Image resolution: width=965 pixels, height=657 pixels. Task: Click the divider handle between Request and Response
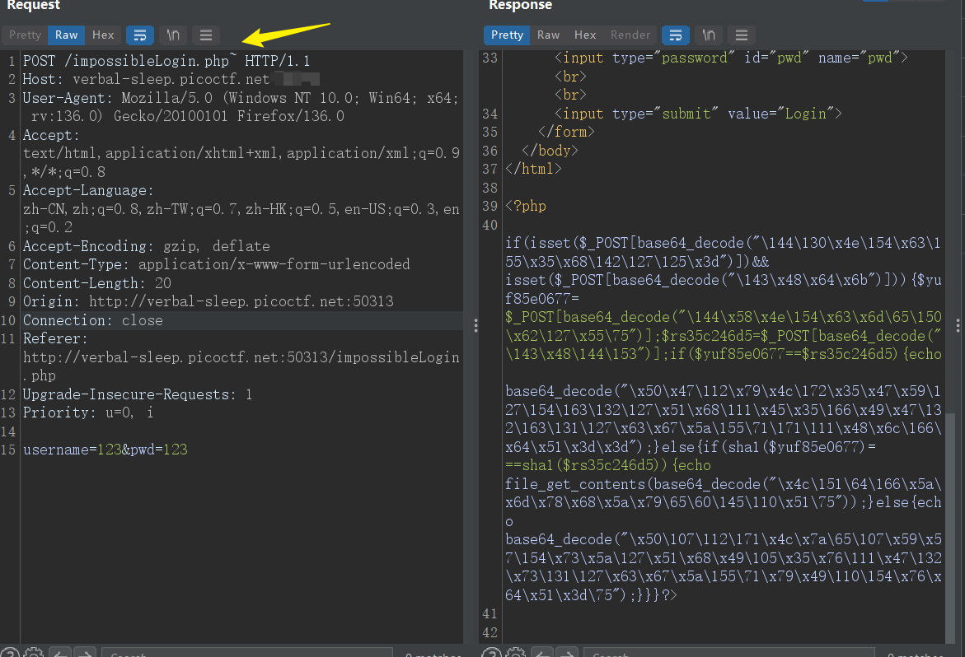pos(475,326)
